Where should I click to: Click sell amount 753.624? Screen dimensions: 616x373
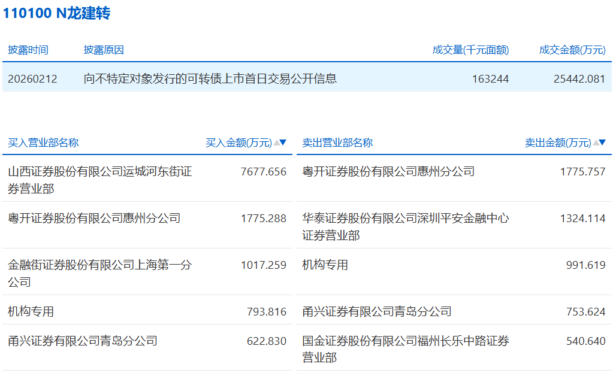pyautogui.click(x=586, y=312)
